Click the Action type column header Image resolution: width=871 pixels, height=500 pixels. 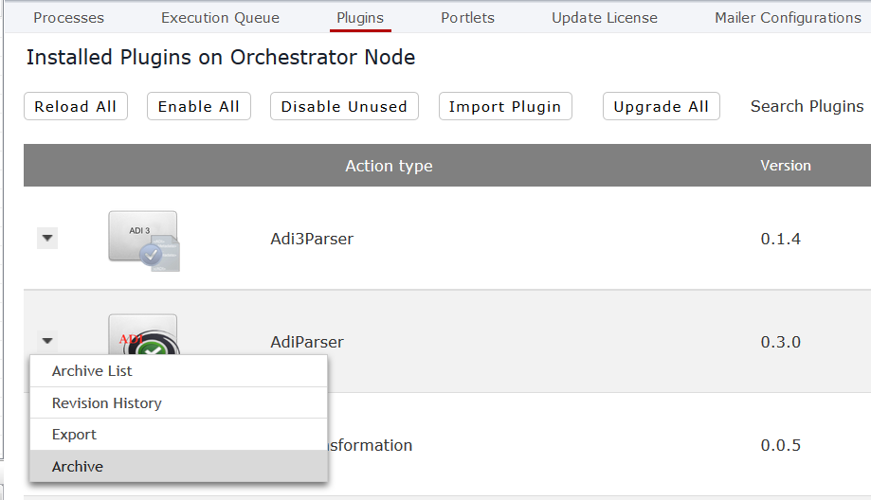(x=389, y=166)
